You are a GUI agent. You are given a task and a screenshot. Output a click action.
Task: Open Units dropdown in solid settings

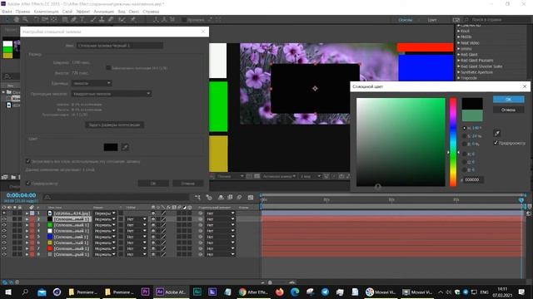pos(92,83)
